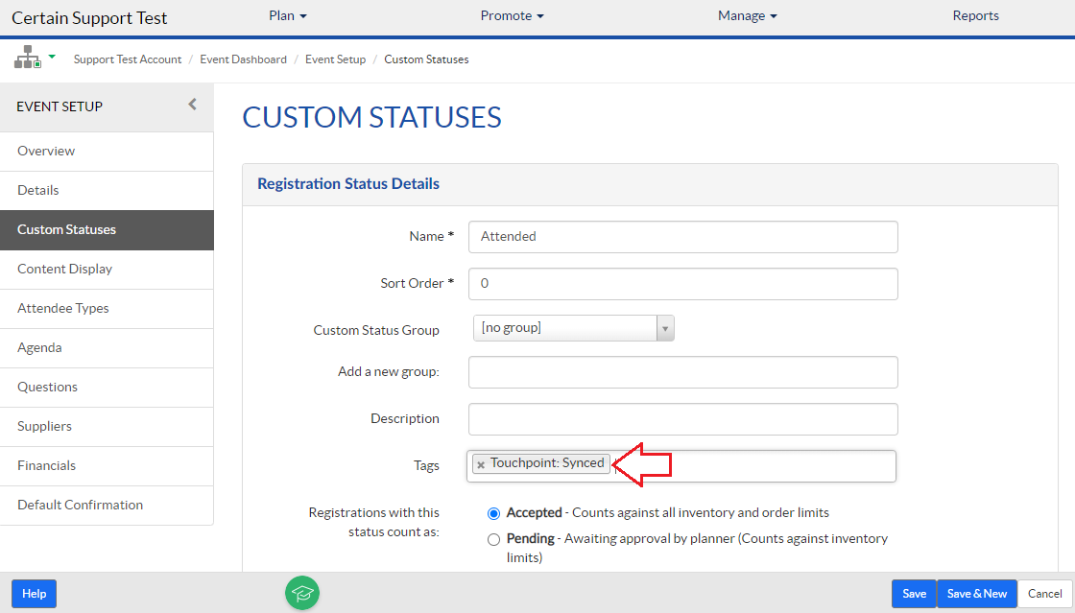Remove the Touchpoint: Synced tag
The height and width of the screenshot is (613, 1075).
(x=481, y=465)
